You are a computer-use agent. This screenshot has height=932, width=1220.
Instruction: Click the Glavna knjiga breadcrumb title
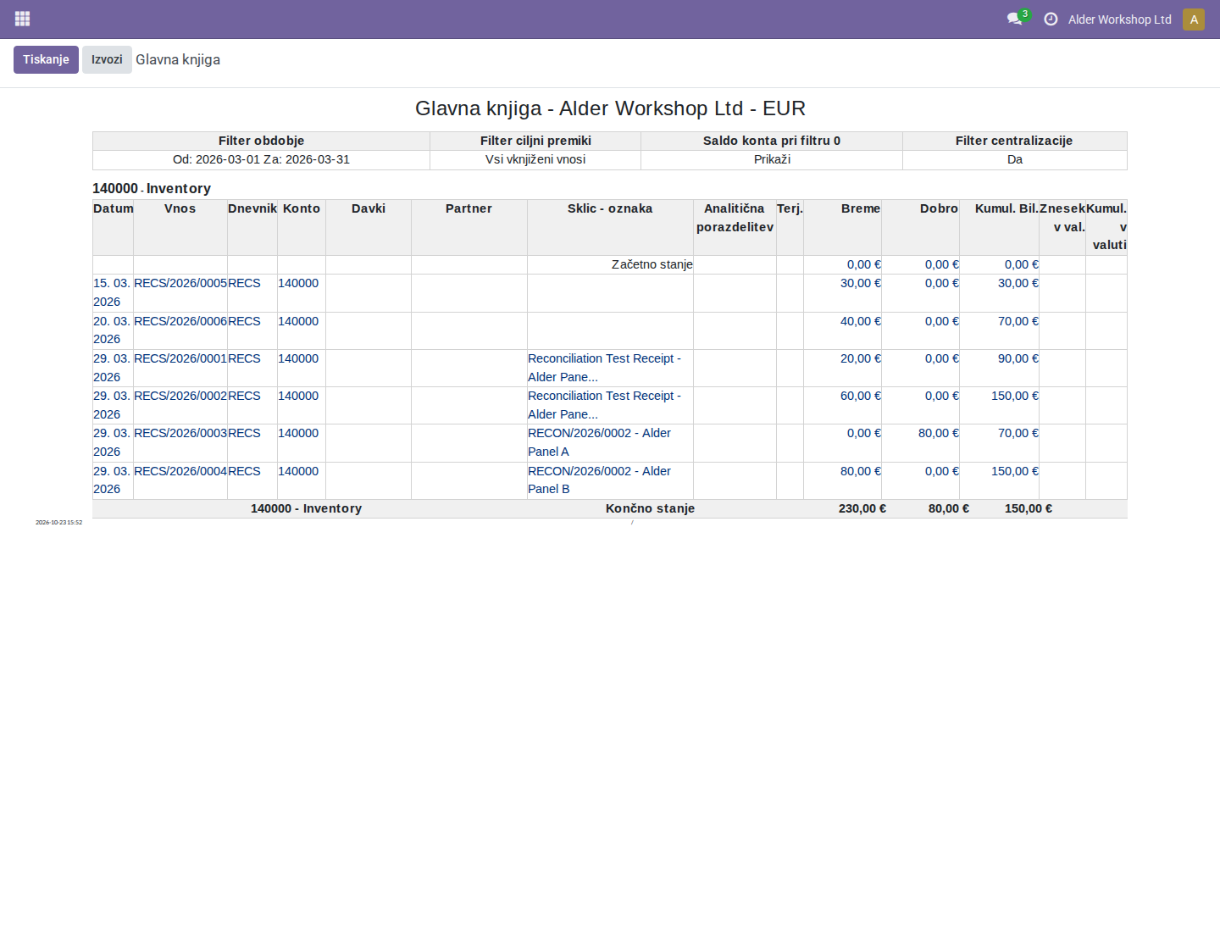[x=178, y=59]
